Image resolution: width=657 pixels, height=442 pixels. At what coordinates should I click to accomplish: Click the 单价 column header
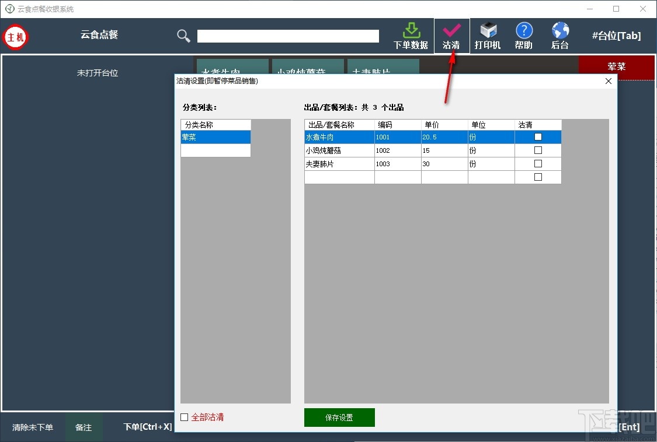pos(444,125)
